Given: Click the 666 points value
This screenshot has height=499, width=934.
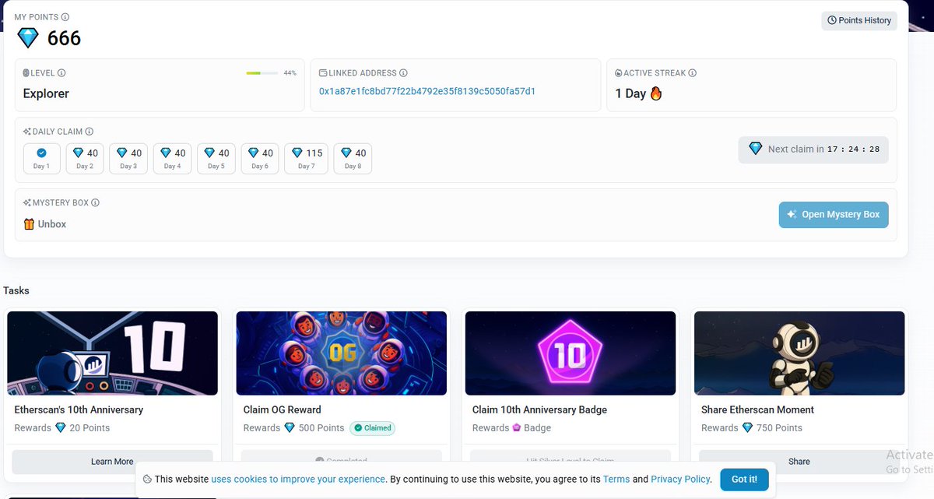Looking at the screenshot, I should (64, 38).
